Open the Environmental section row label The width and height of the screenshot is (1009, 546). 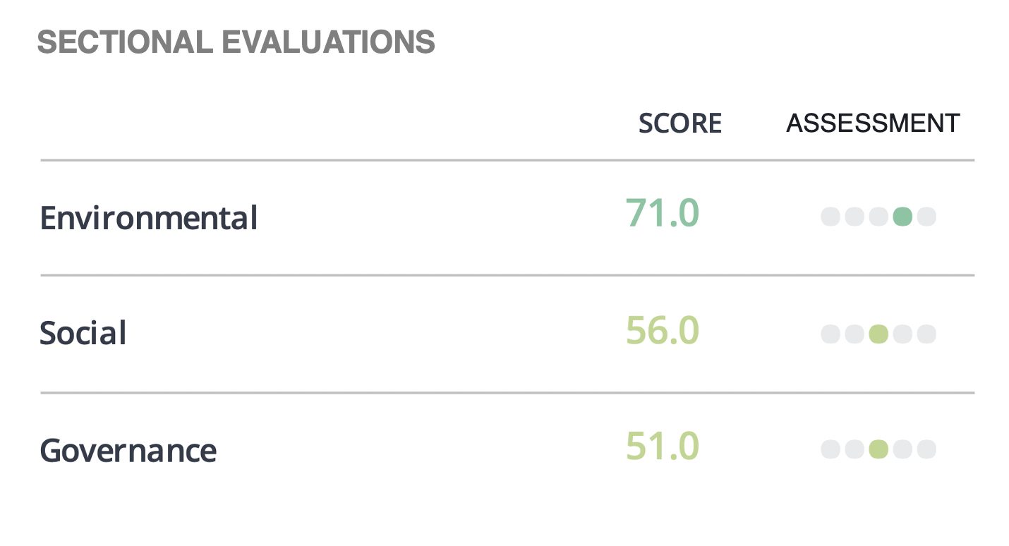[x=149, y=217]
